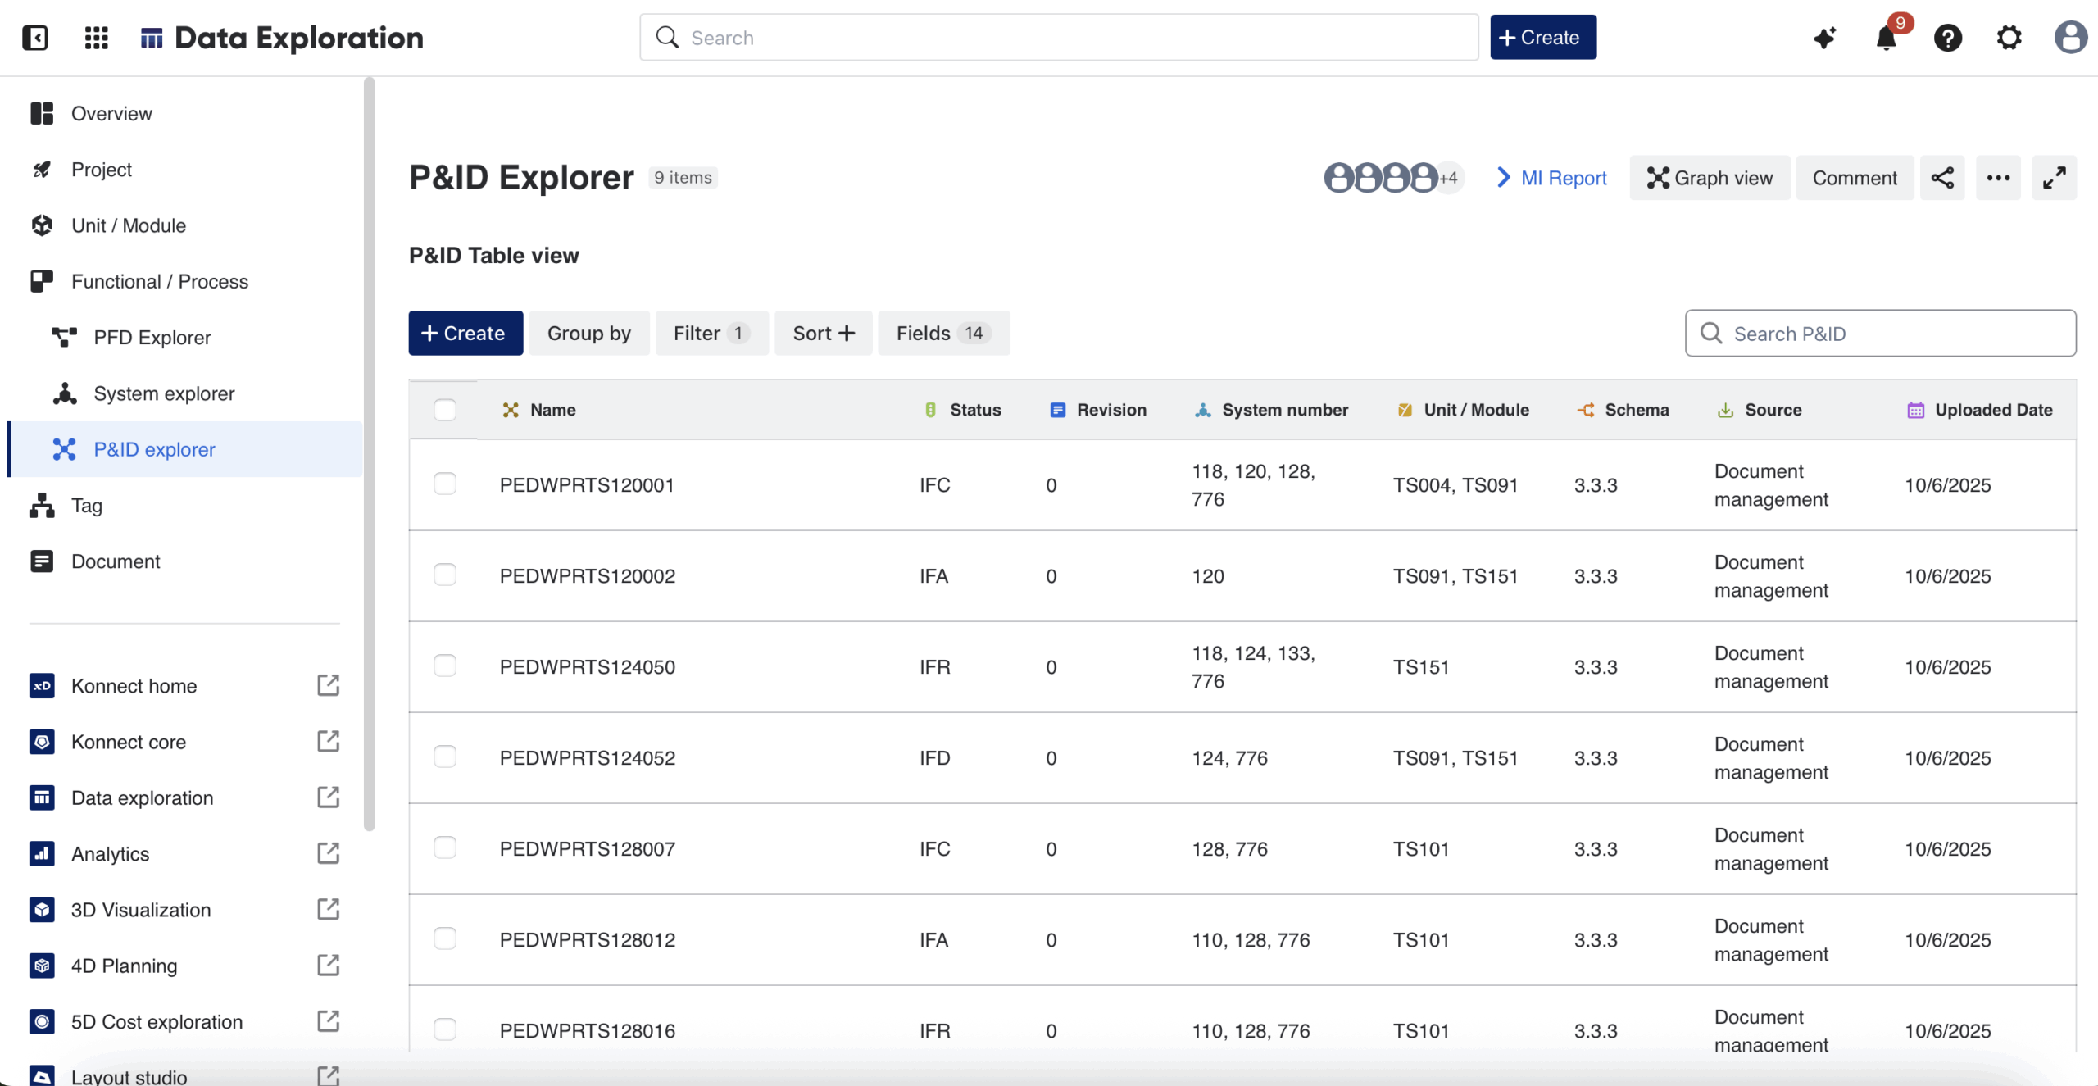Screen dimensions: 2098x1086
Task: Open the Group by options
Action: 588,333
